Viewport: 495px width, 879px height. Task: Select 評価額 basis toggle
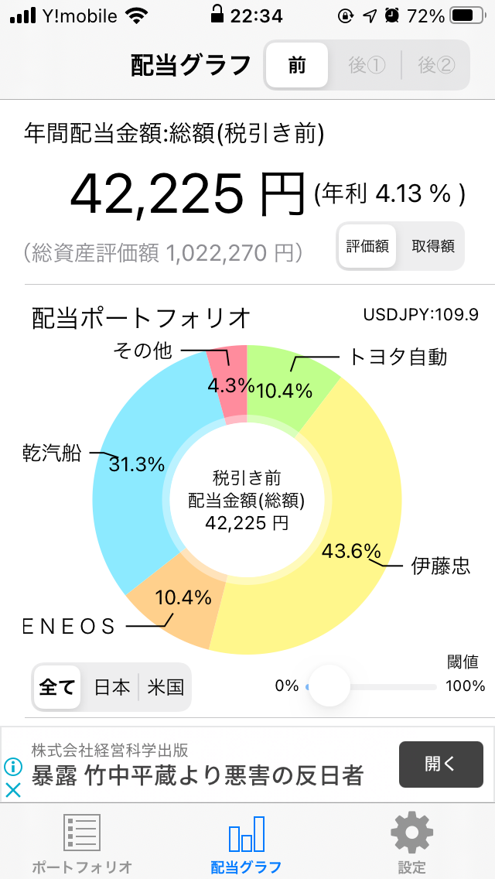click(x=367, y=246)
